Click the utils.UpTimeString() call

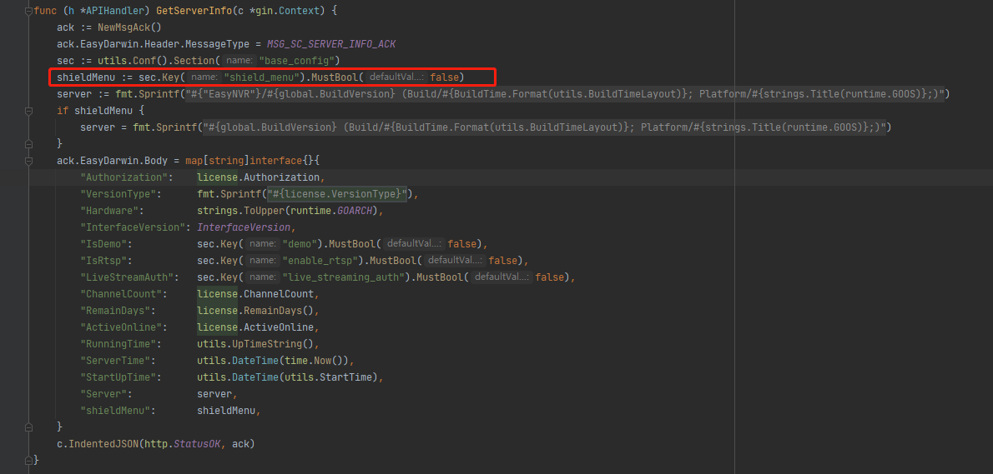pyautogui.click(x=255, y=344)
